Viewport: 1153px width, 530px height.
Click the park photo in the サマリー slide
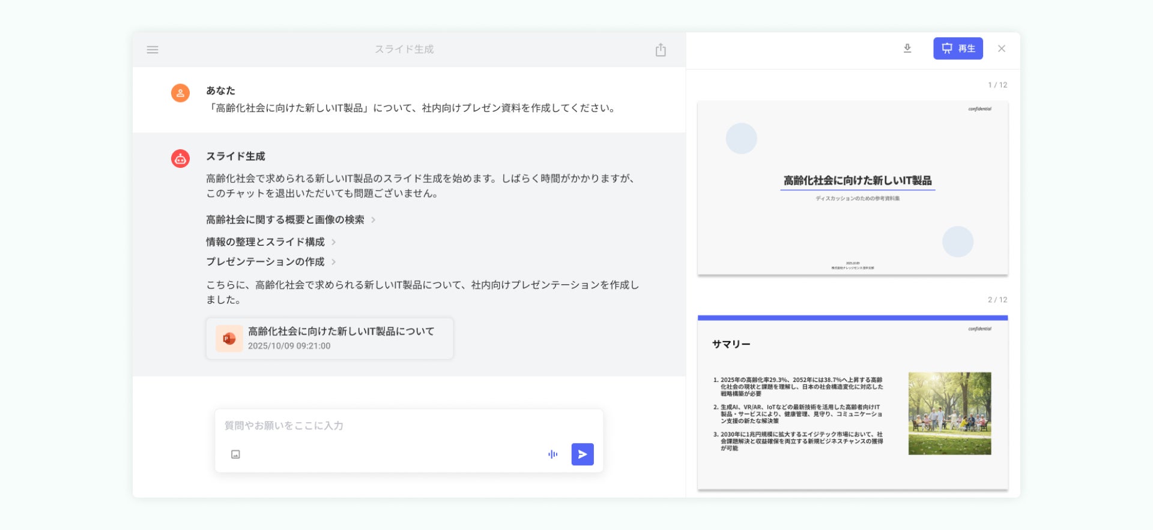click(949, 413)
